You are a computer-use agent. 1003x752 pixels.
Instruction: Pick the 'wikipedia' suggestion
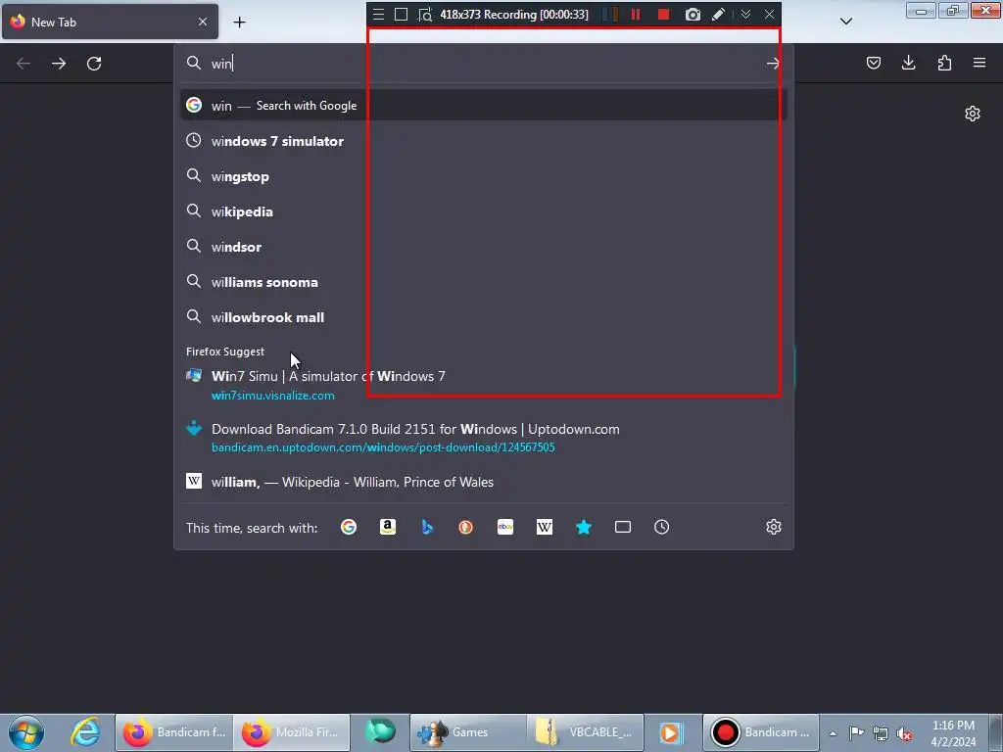pyautogui.click(x=484, y=211)
